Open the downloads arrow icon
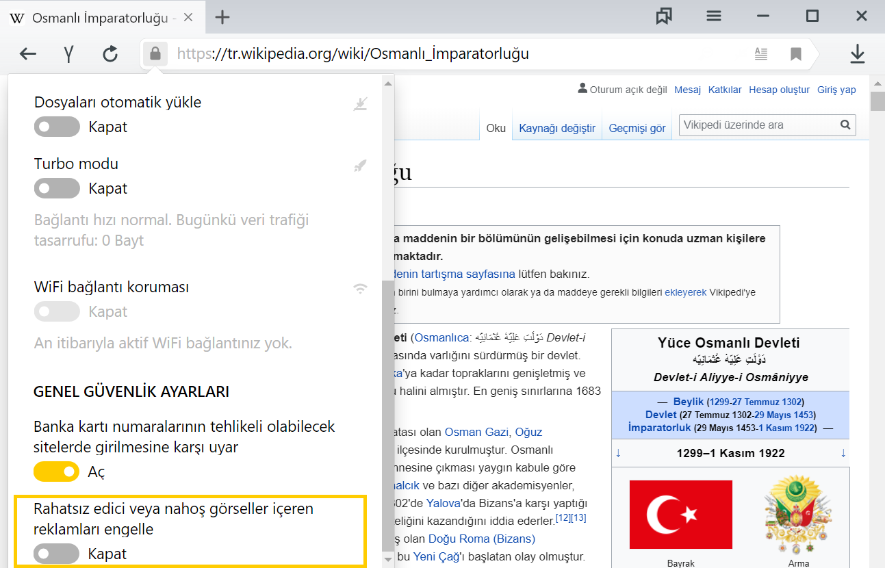The height and width of the screenshot is (568, 885). tap(857, 54)
